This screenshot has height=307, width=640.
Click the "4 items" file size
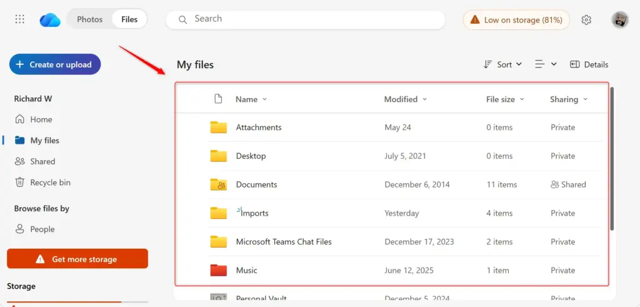499,213
